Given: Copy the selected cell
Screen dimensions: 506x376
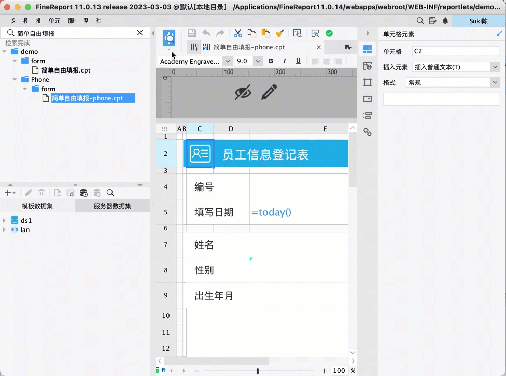Looking at the screenshot, I should click(x=252, y=33).
